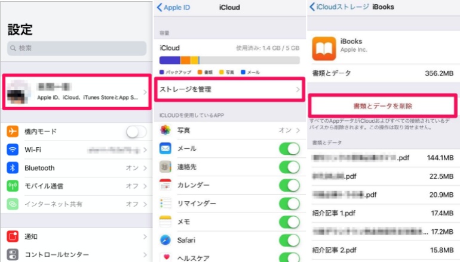Viewport: 460px width, 262px height.
Task: Tap the orange 書類 legend swatch
Action: coord(200,72)
